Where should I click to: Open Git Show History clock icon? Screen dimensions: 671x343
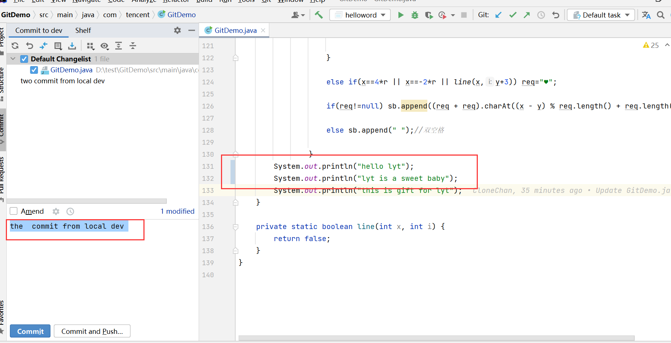pos(541,15)
